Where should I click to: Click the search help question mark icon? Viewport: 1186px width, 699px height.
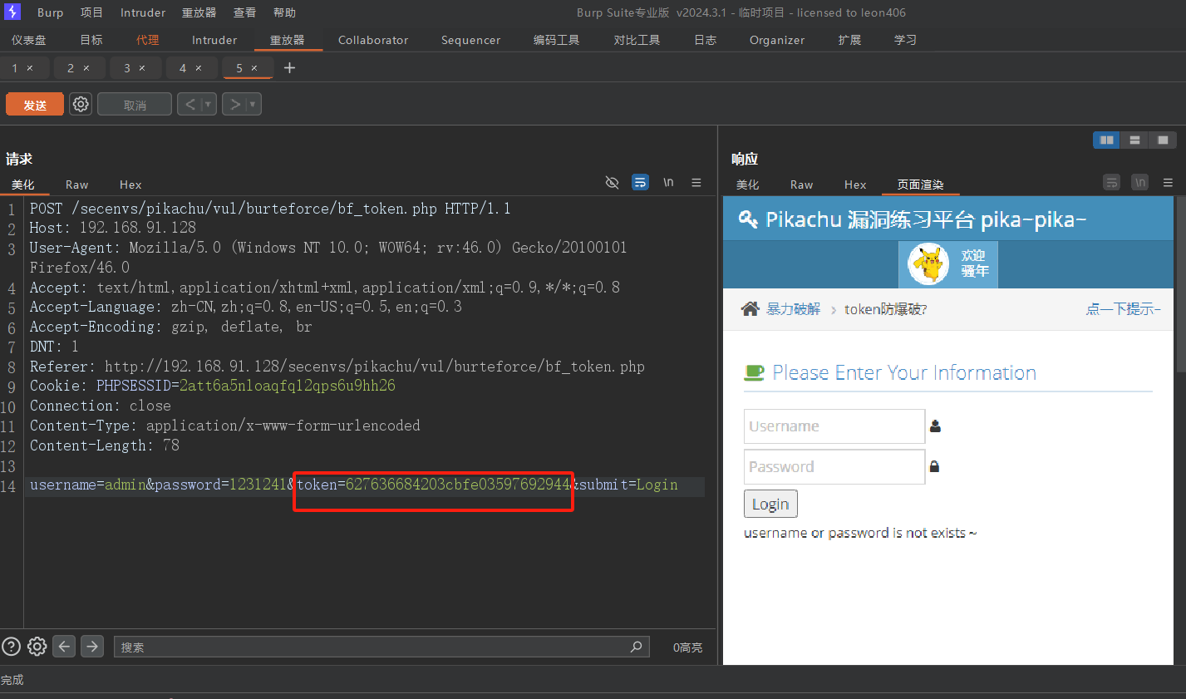(x=11, y=647)
